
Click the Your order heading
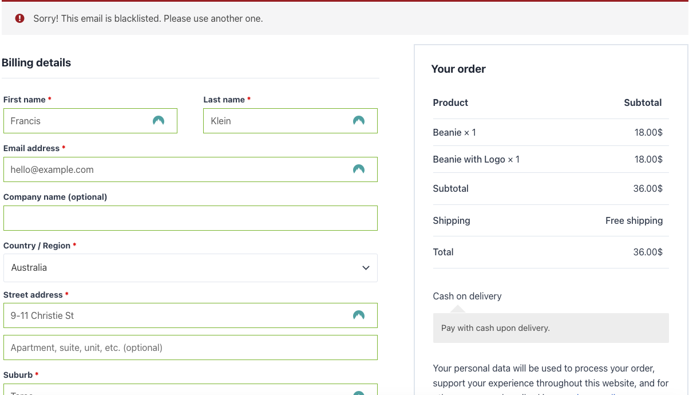[458, 69]
